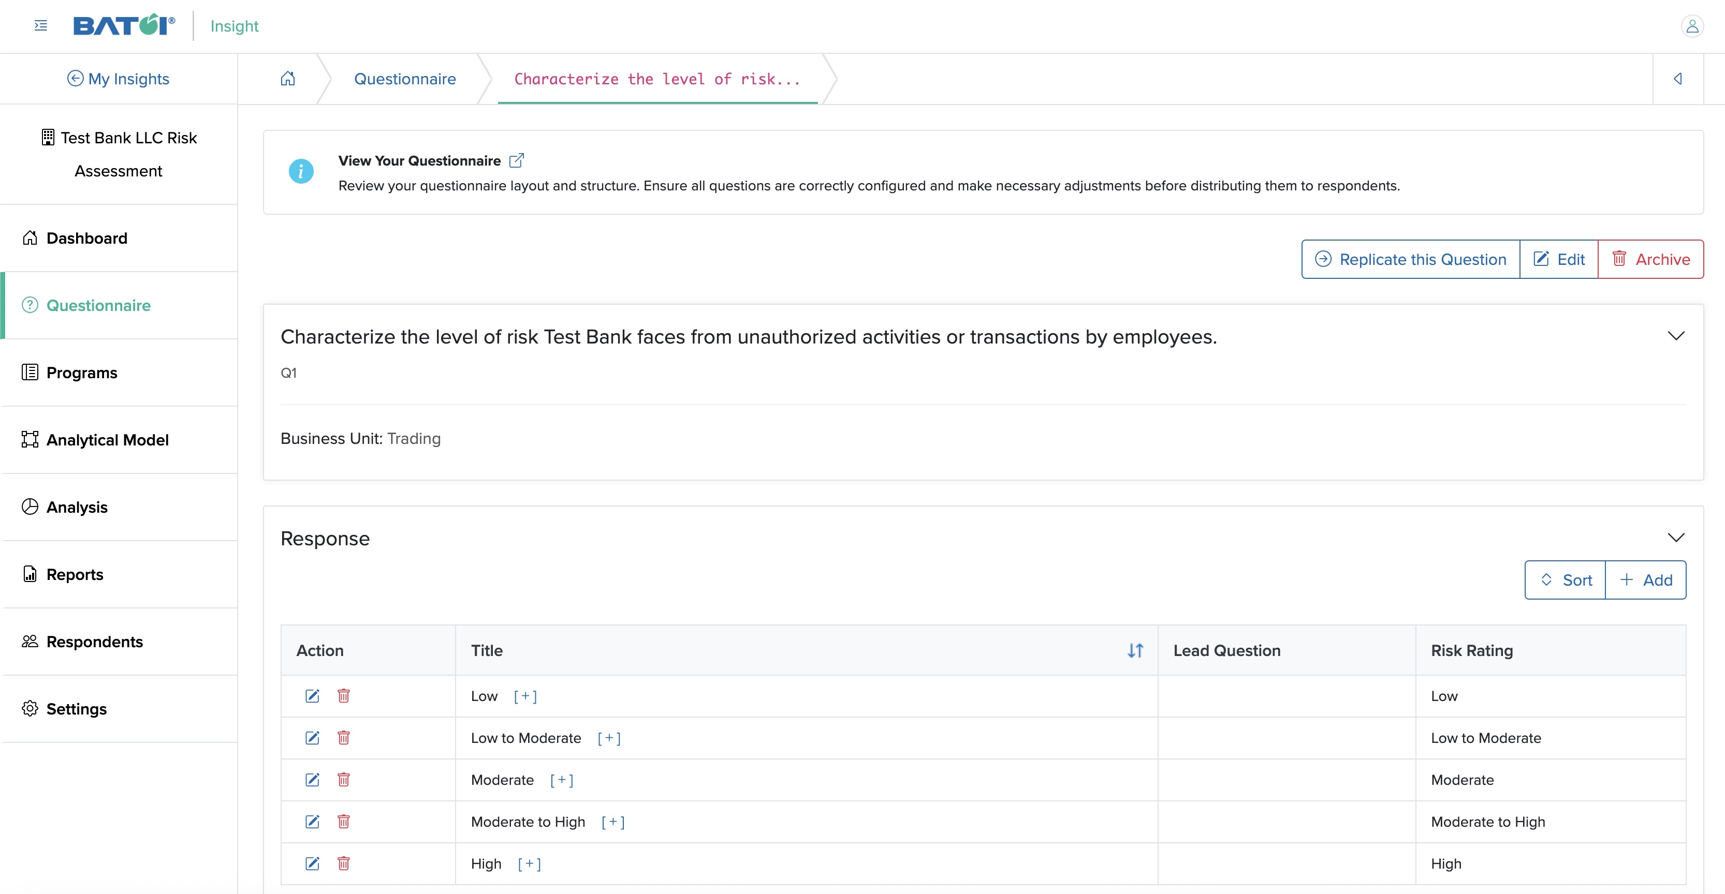Click the Insight app title
The width and height of the screenshot is (1725, 894).
click(235, 26)
